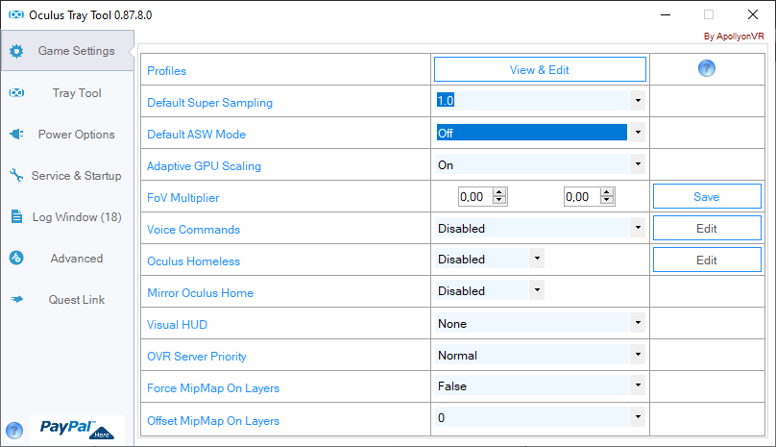Image resolution: width=776 pixels, height=447 pixels.
Task: Click the Oculus logo in title bar
Action: pyautogui.click(x=16, y=14)
